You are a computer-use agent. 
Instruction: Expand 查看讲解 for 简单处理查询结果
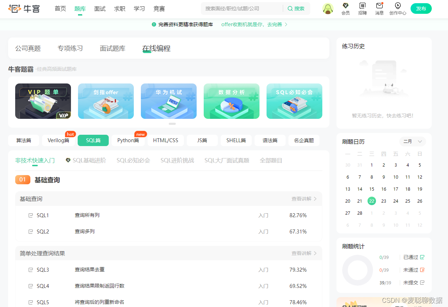click(304, 253)
